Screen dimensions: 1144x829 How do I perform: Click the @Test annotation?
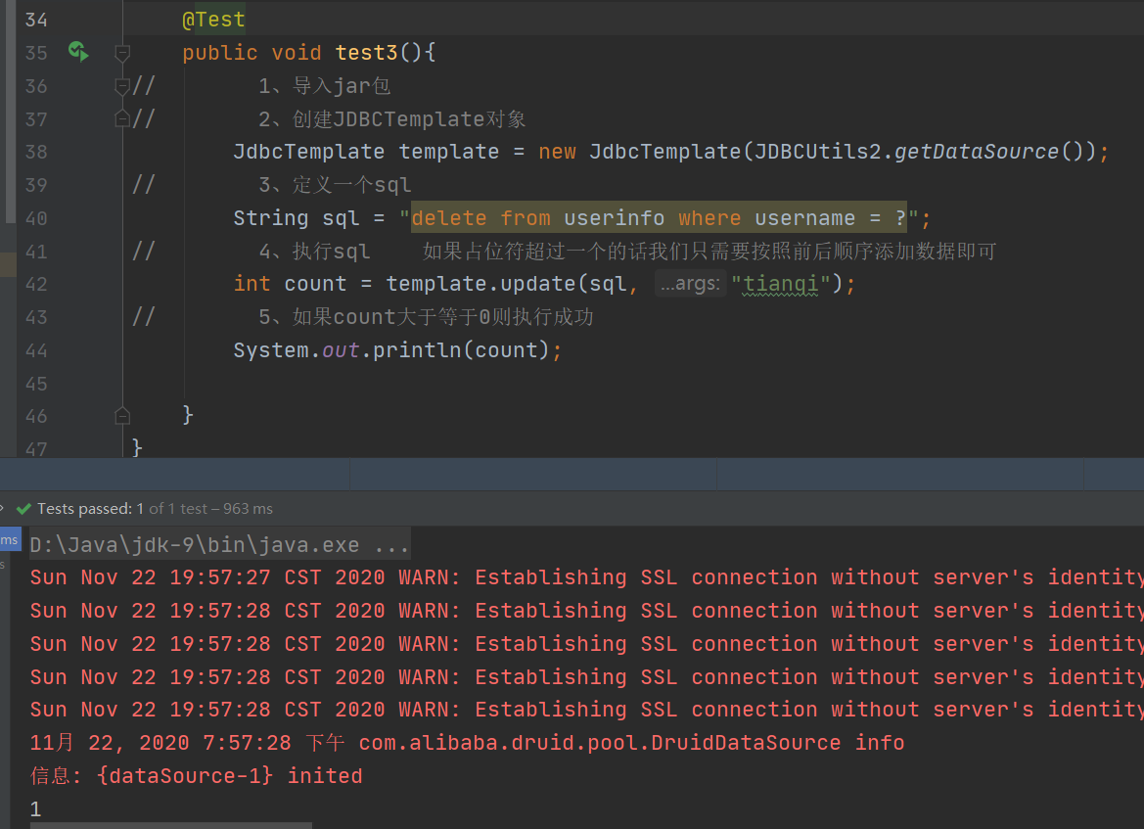(213, 20)
